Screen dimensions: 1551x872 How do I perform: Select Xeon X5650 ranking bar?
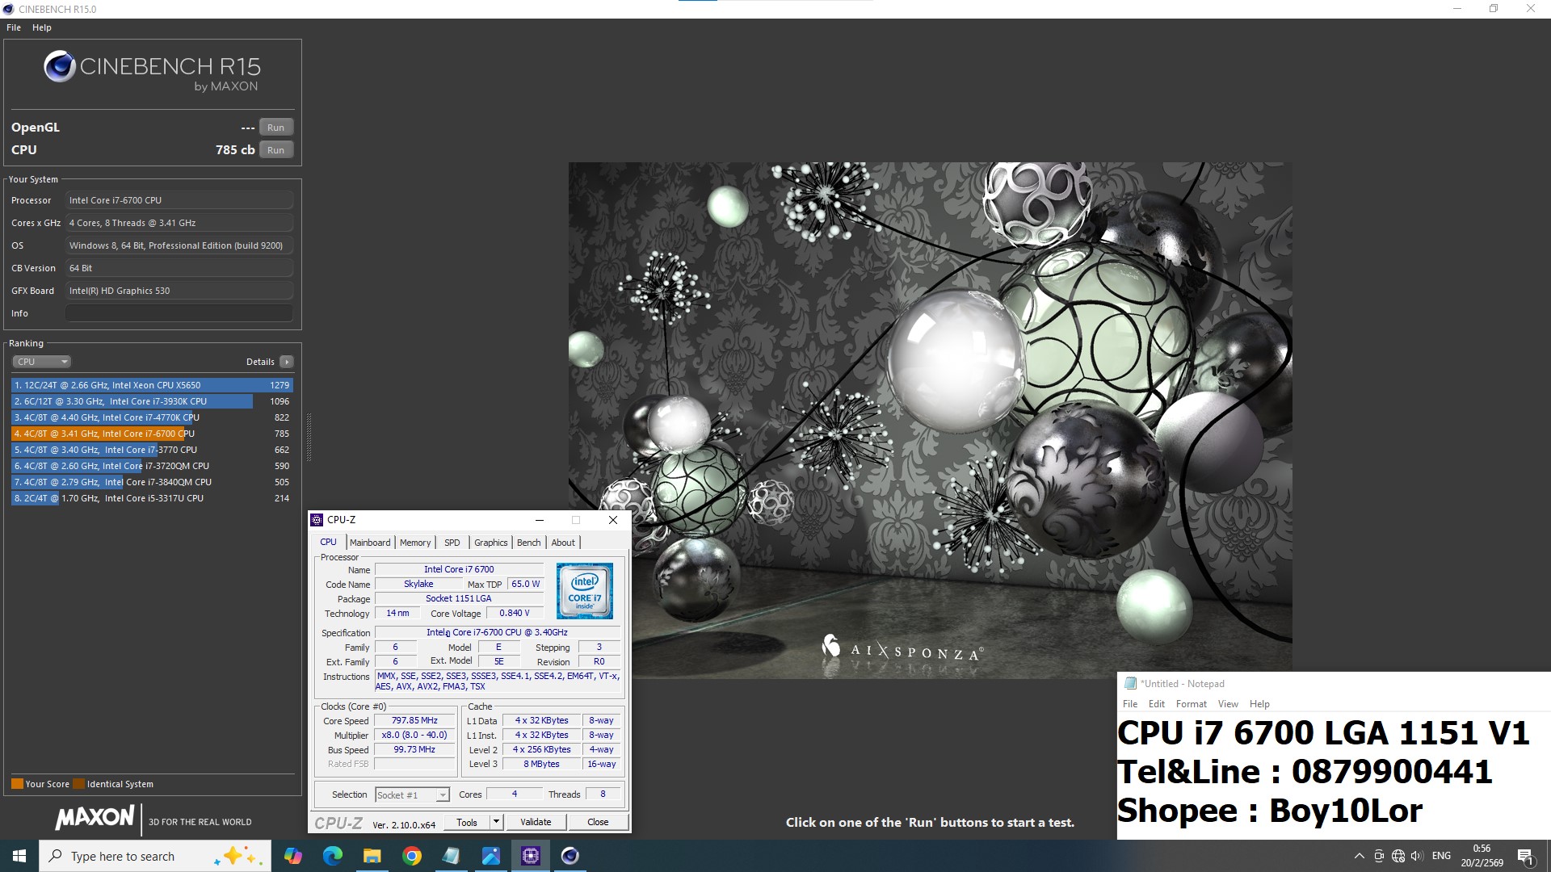click(152, 385)
